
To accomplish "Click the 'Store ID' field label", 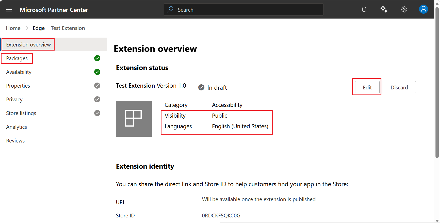I will click(x=125, y=215).
